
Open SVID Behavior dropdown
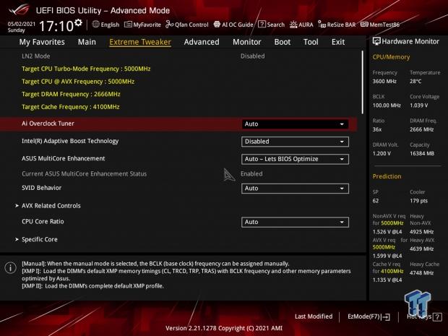pos(295,189)
